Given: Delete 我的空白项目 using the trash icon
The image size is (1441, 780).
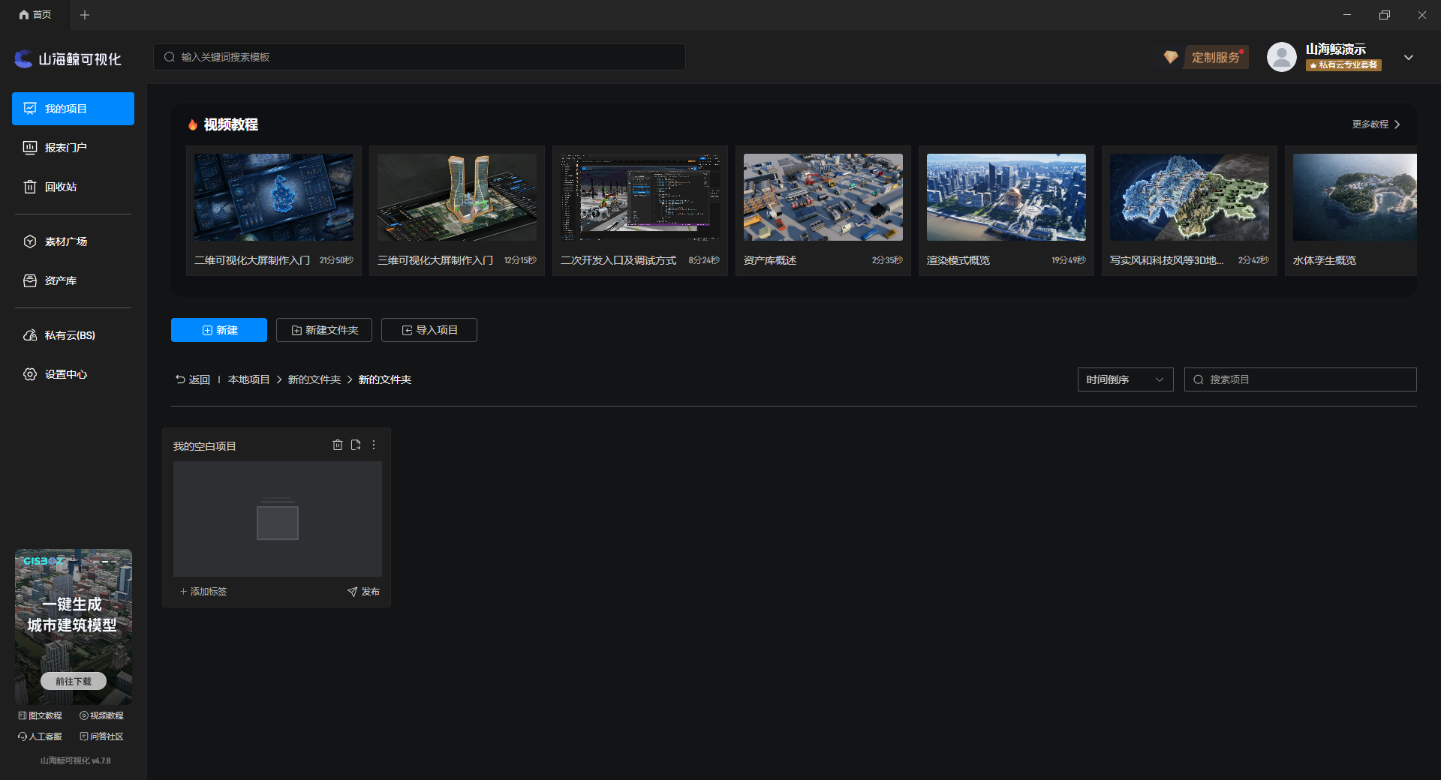Looking at the screenshot, I should (x=338, y=445).
